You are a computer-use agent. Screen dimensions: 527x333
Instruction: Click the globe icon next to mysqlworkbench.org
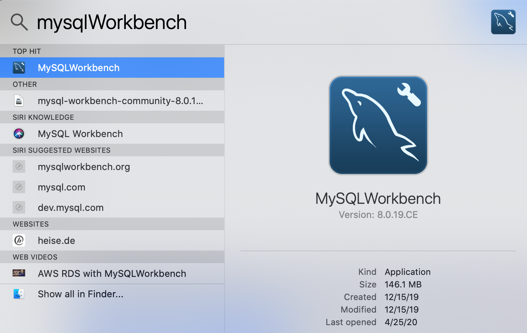point(19,166)
